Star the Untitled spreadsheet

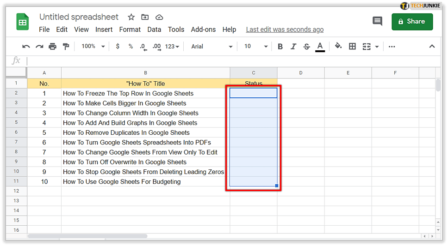tap(131, 17)
